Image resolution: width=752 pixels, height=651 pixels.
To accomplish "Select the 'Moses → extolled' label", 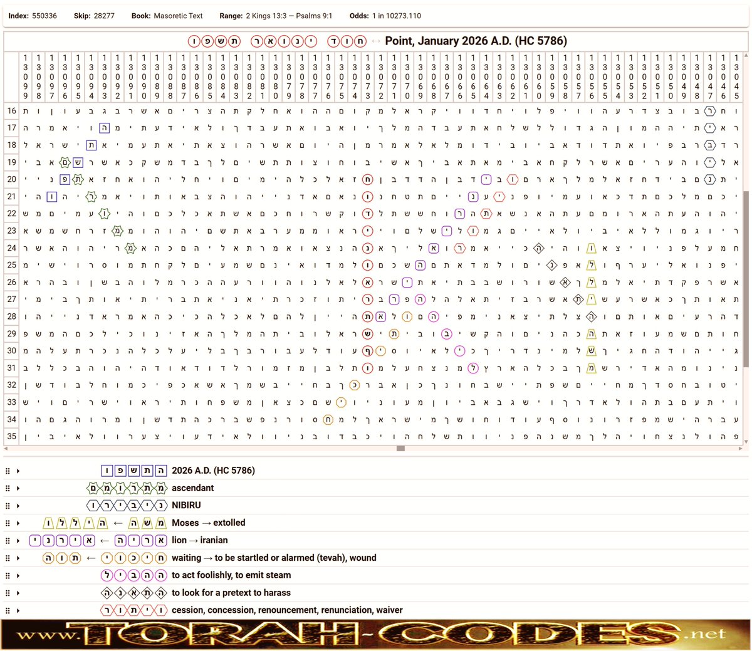I will 209,523.
